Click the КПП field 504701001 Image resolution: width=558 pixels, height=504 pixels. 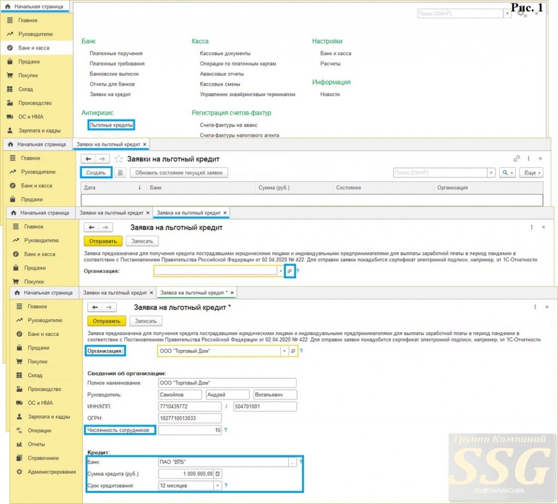click(x=265, y=406)
